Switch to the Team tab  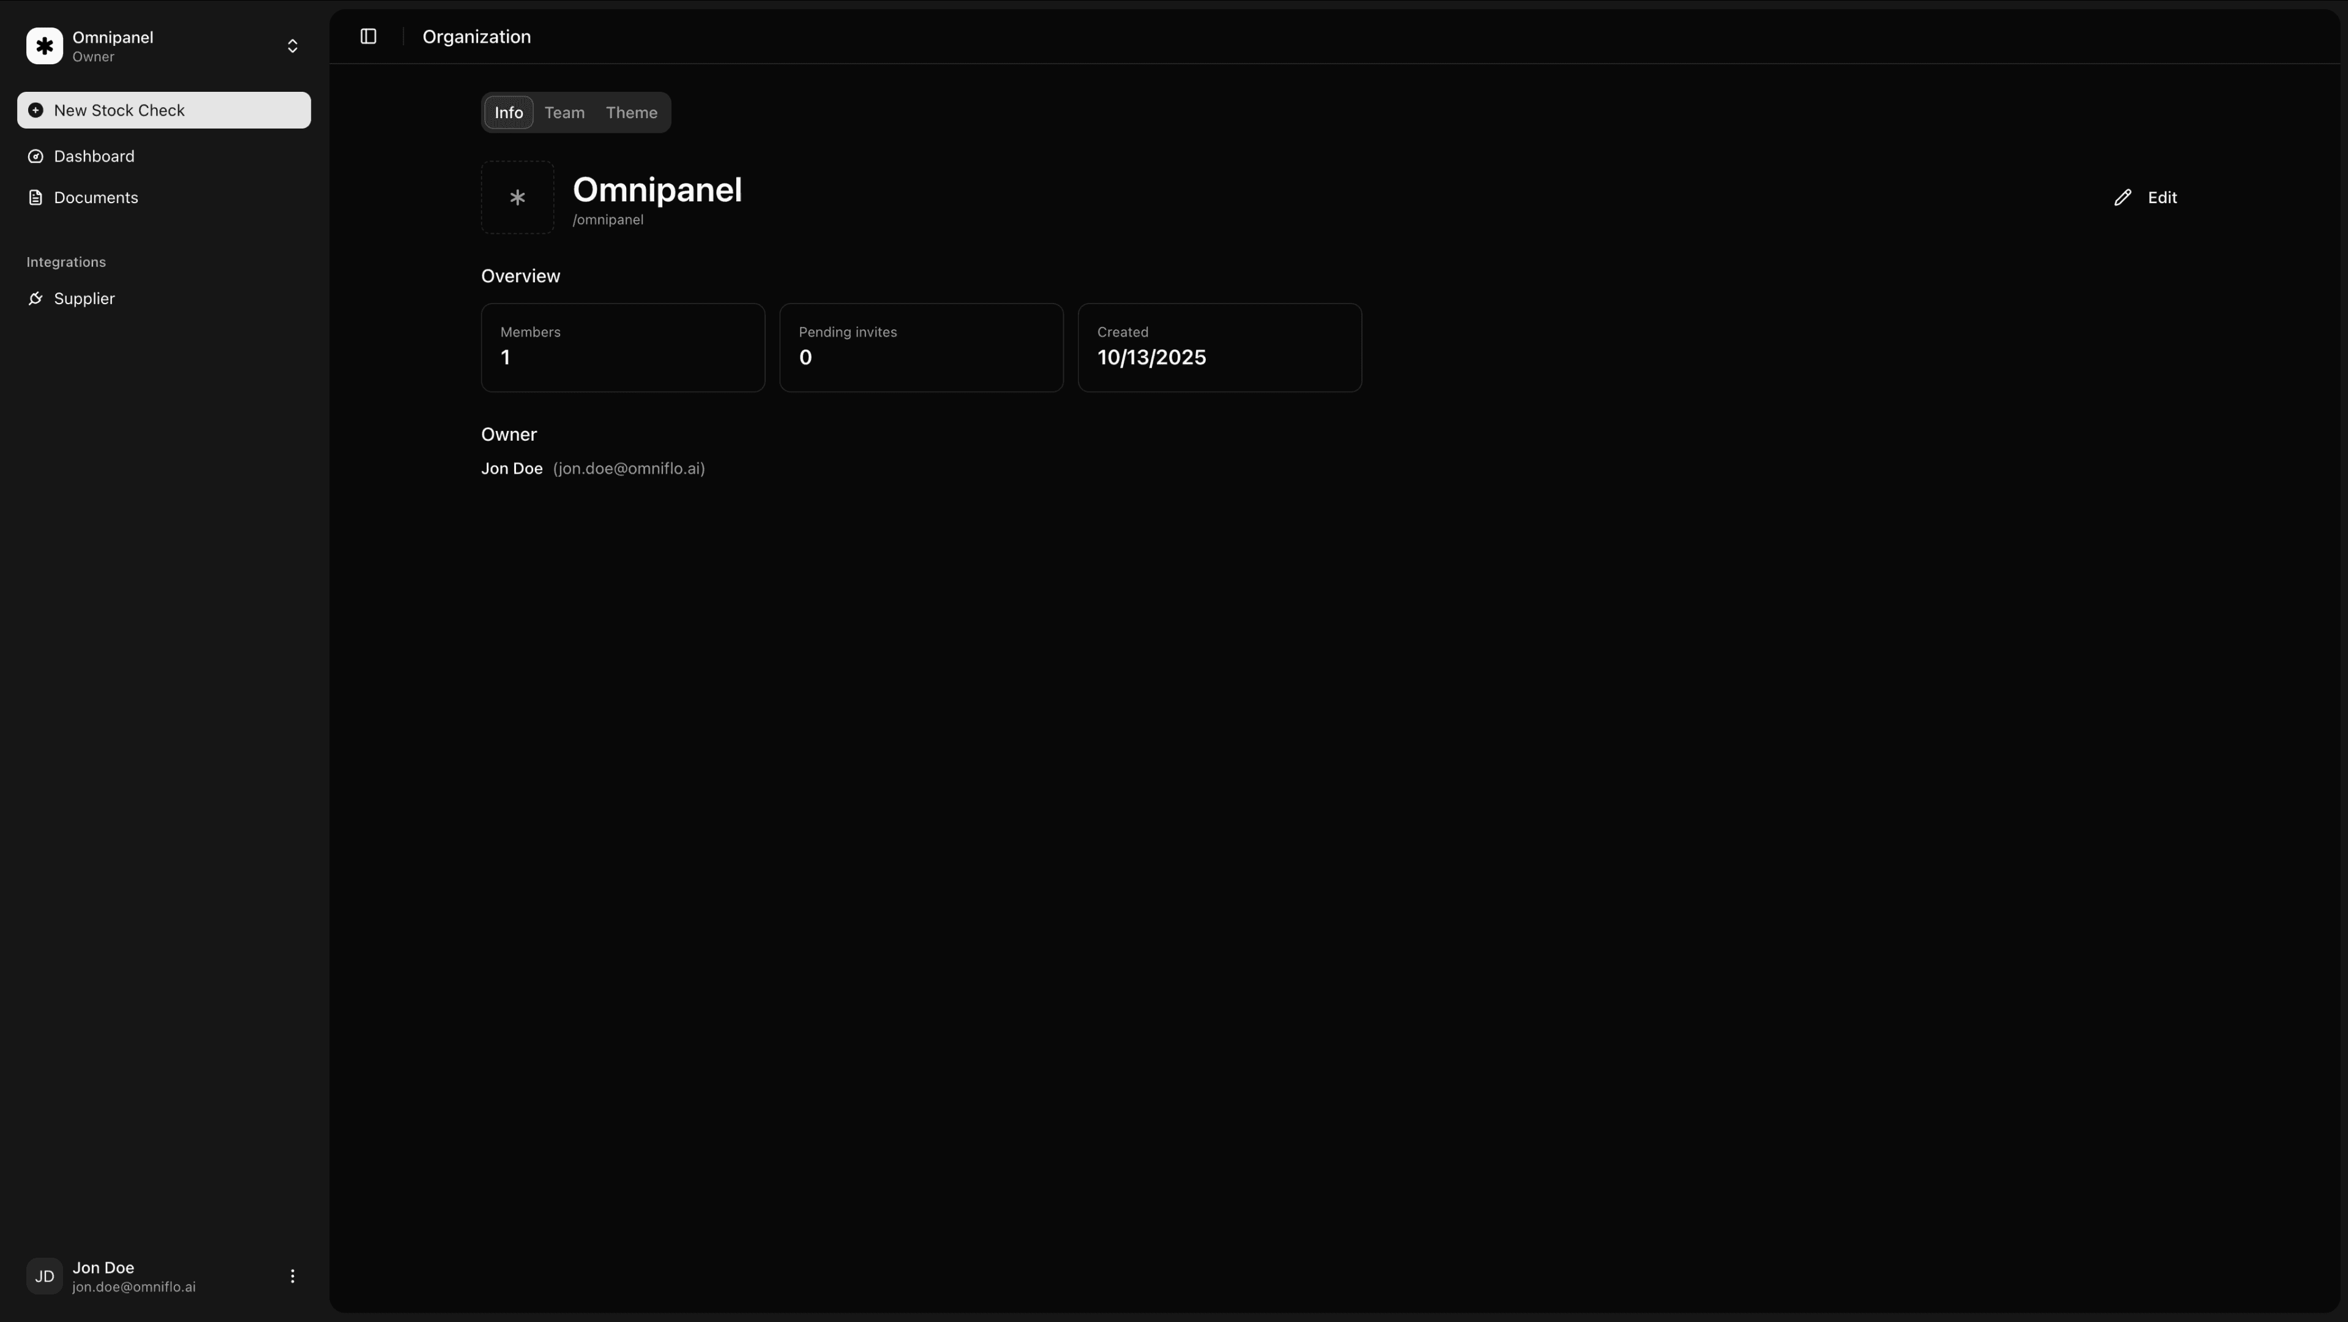coord(564,113)
